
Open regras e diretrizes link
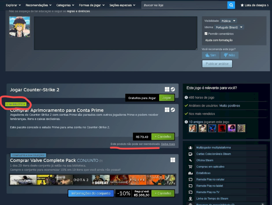[79, 11]
